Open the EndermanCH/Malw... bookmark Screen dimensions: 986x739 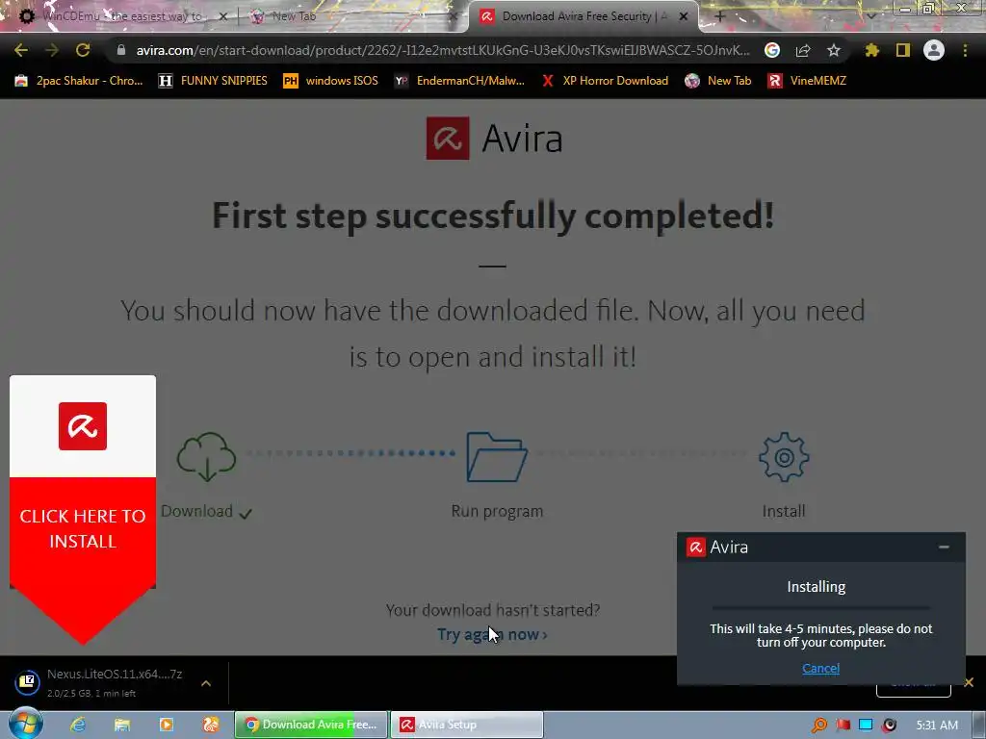[x=459, y=81]
